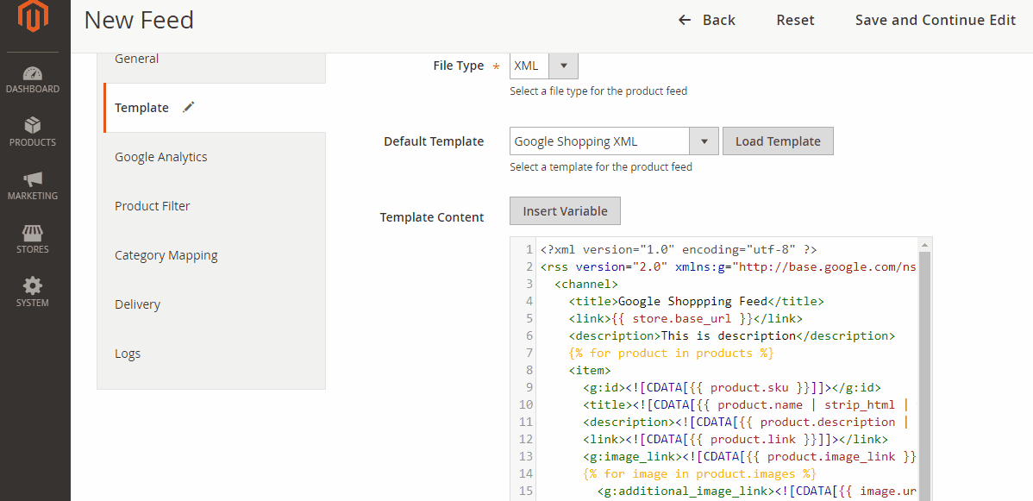1033x501 pixels.
Task: Click Save and Continue Edit
Action: [x=936, y=20]
